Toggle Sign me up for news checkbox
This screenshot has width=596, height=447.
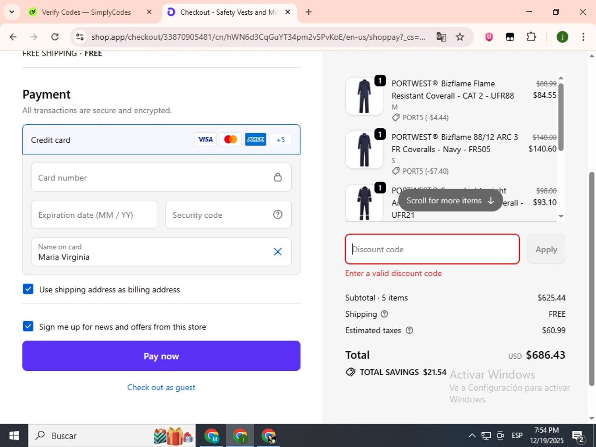28,326
